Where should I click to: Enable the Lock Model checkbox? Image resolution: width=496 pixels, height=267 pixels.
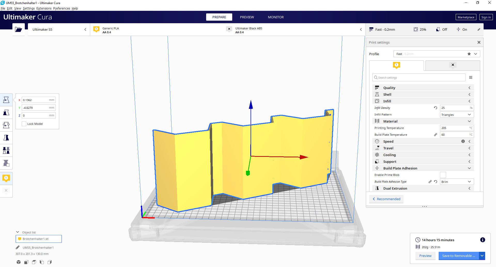(24, 124)
